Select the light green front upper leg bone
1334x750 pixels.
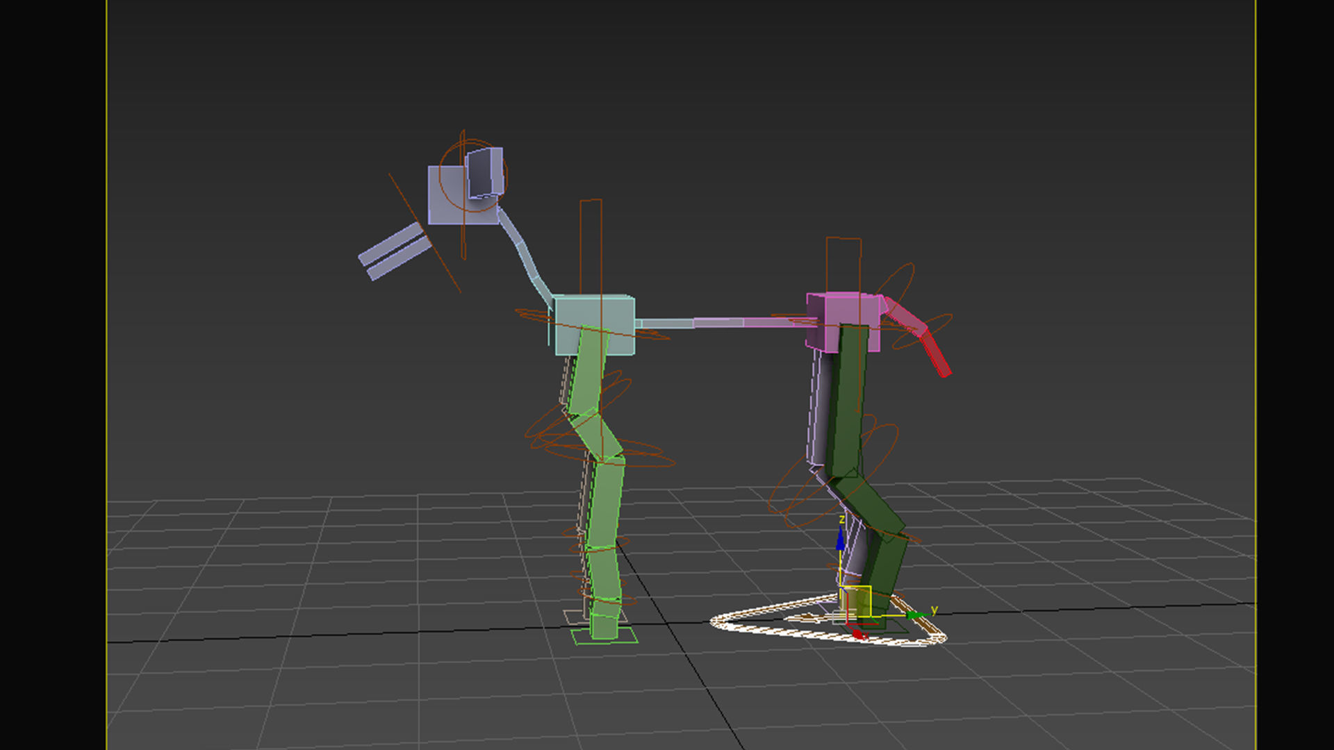pyautogui.click(x=588, y=372)
